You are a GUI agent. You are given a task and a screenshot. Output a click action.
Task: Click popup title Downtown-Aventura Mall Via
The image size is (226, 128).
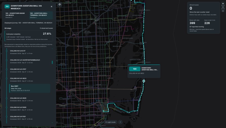[150, 69]
